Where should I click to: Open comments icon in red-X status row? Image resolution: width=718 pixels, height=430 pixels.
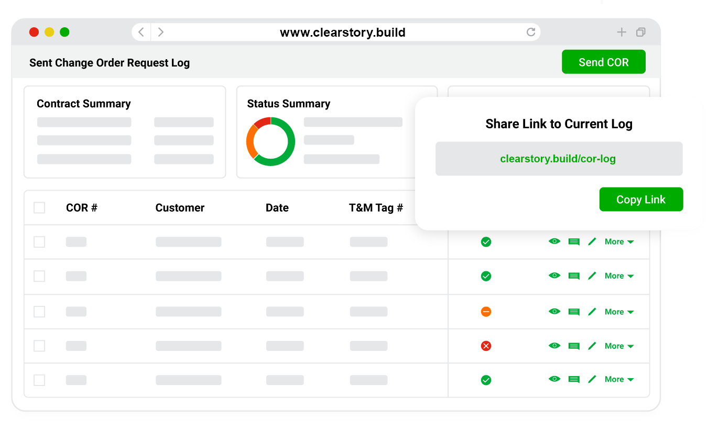pos(574,346)
